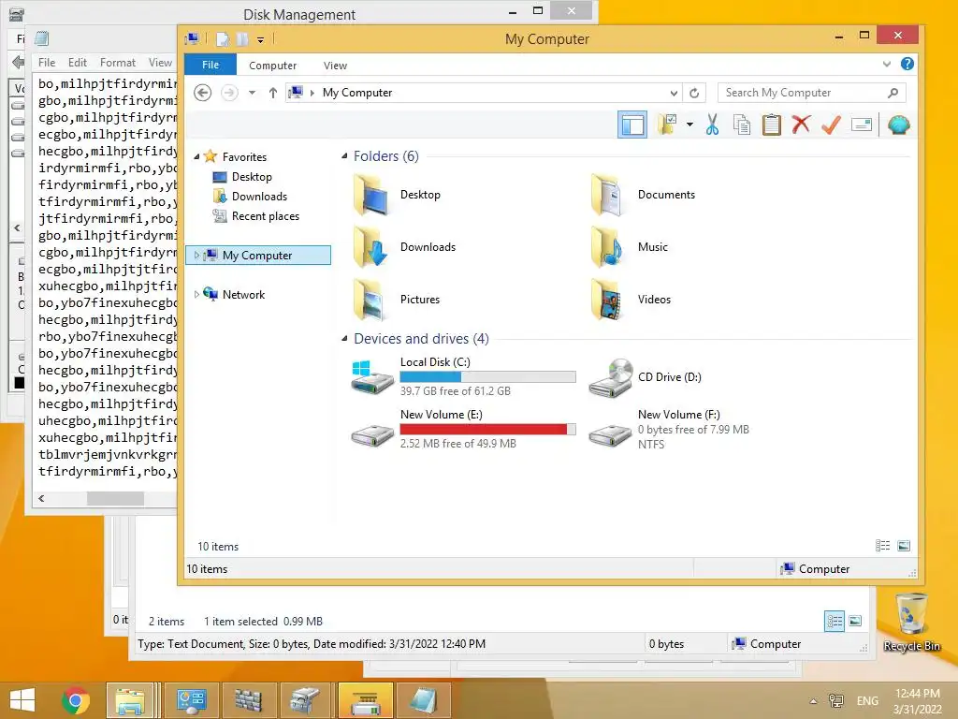
Task: Go back with the Back arrow
Action: 203,93
